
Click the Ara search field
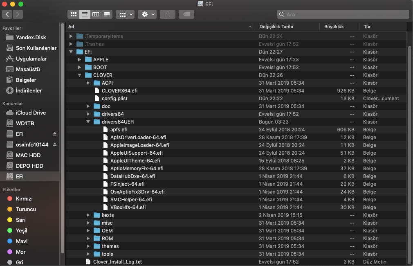tap(343, 14)
